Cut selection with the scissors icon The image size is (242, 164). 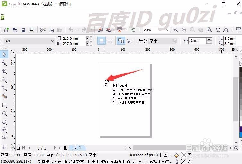tap(43, 30)
